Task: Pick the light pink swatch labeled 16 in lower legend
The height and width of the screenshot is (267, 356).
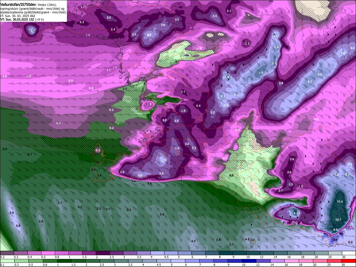Action: click(x=292, y=261)
